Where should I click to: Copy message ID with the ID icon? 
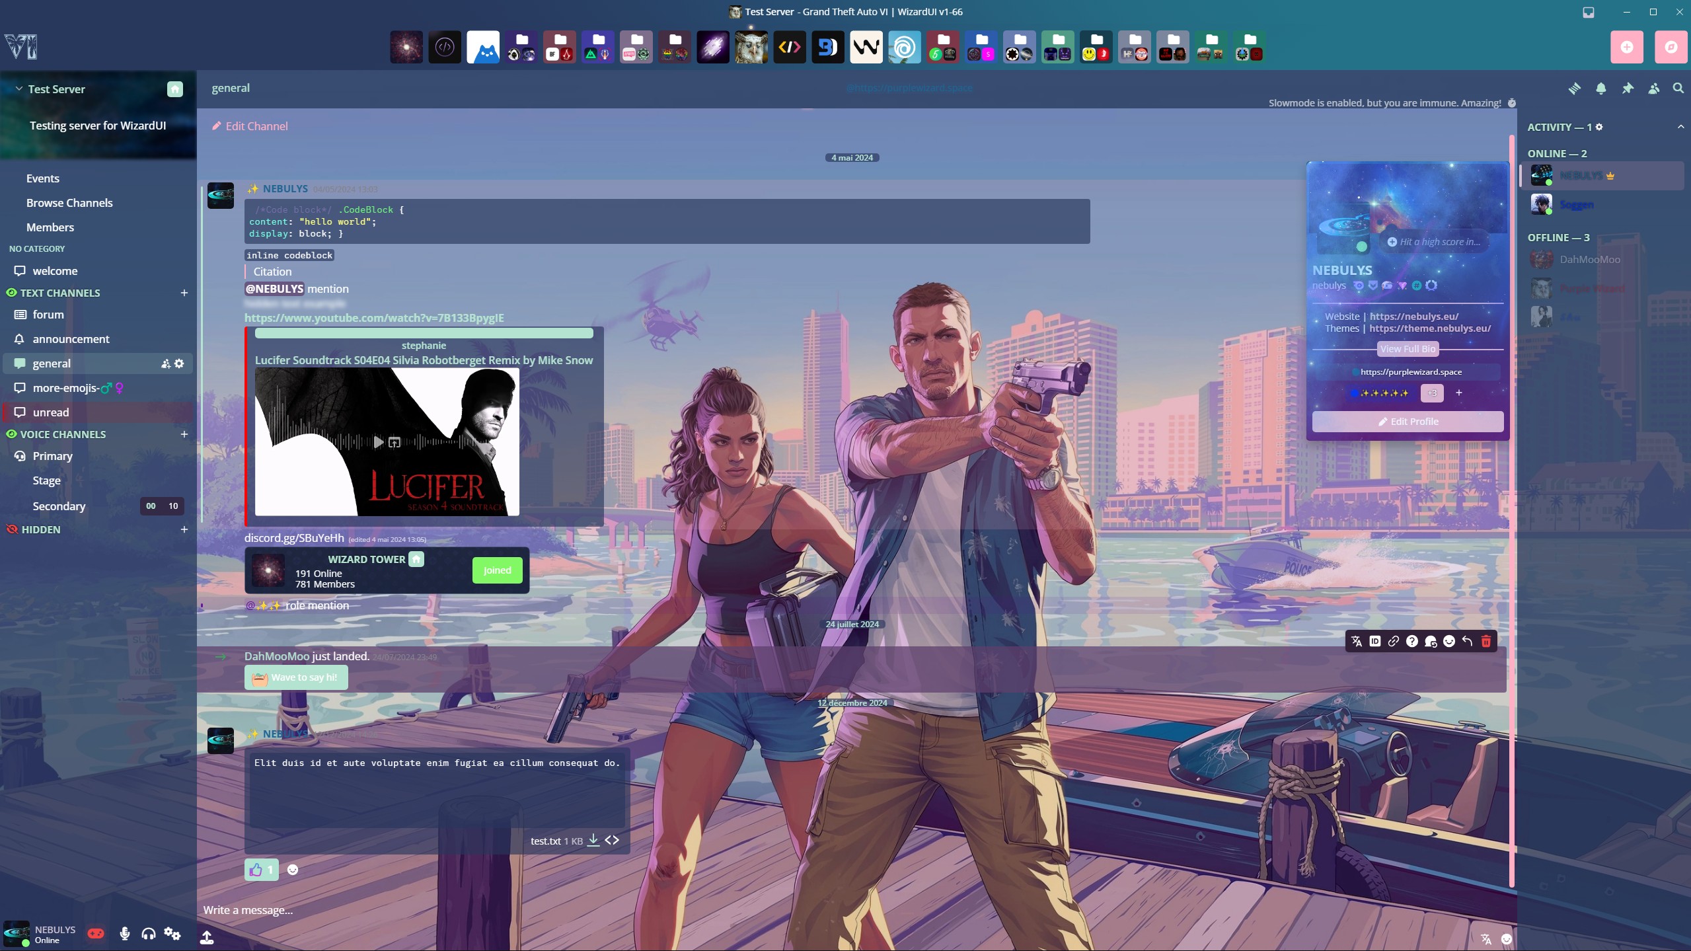(1375, 641)
